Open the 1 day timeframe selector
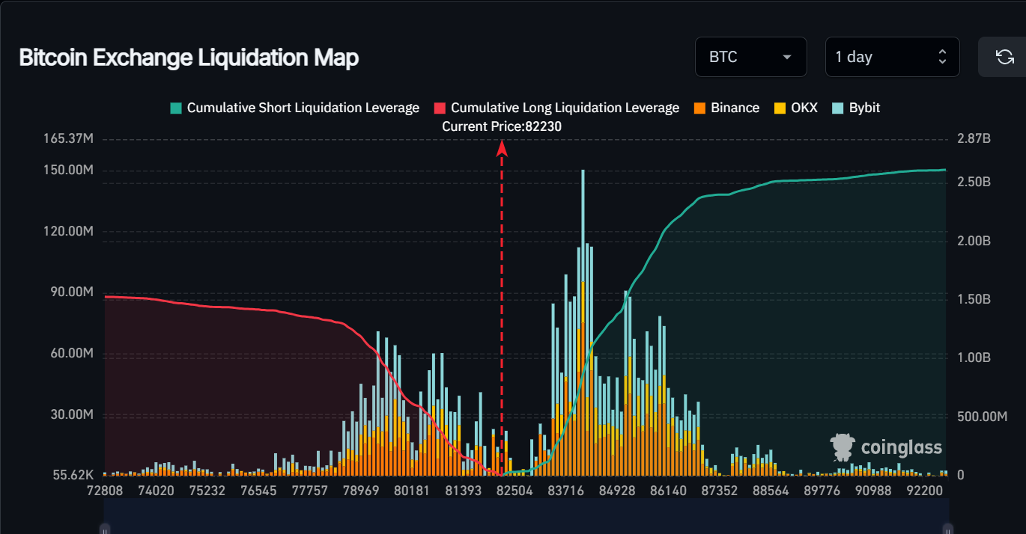The height and width of the screenshot is (534, 1026). coord(892,57)
